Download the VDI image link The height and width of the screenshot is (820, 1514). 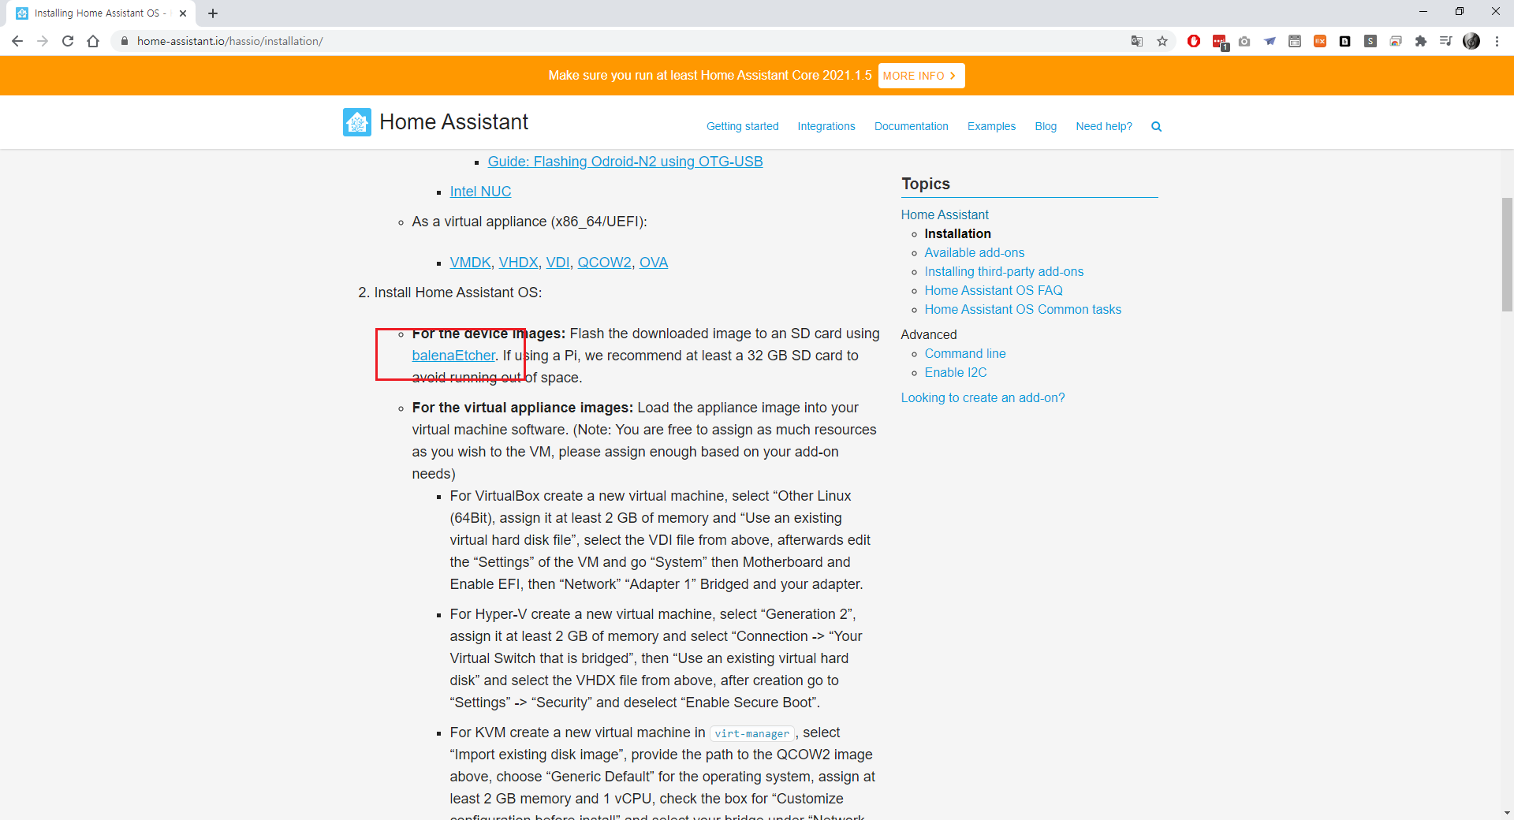[x=557, y=263]
